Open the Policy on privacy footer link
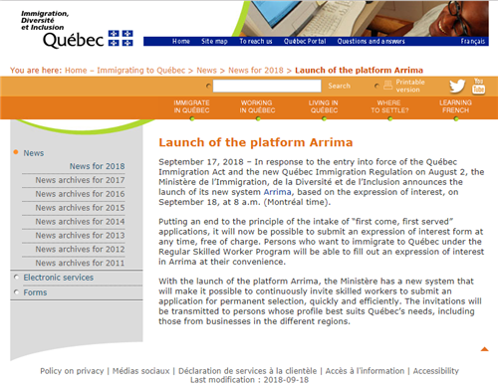The image size is (498, 388). pyautogui.click(x=72, y=371)
